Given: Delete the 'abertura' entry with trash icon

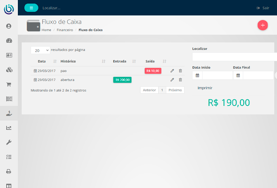Looking at the screenshot, I should (180, 80).
